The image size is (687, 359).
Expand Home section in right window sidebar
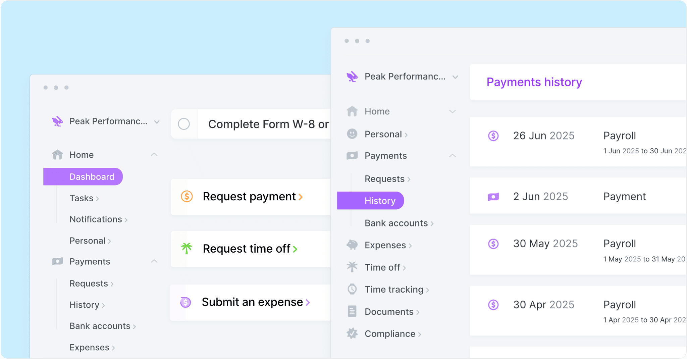[x=453, y=111]
